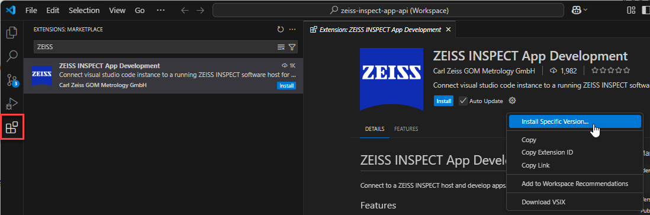Open the Run and Debug view
Viewport: 650px width, 215px height.
(x=12, y=104)
